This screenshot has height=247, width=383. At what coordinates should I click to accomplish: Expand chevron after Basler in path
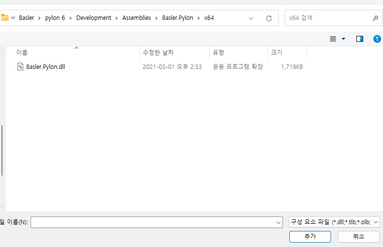[39, 18]
